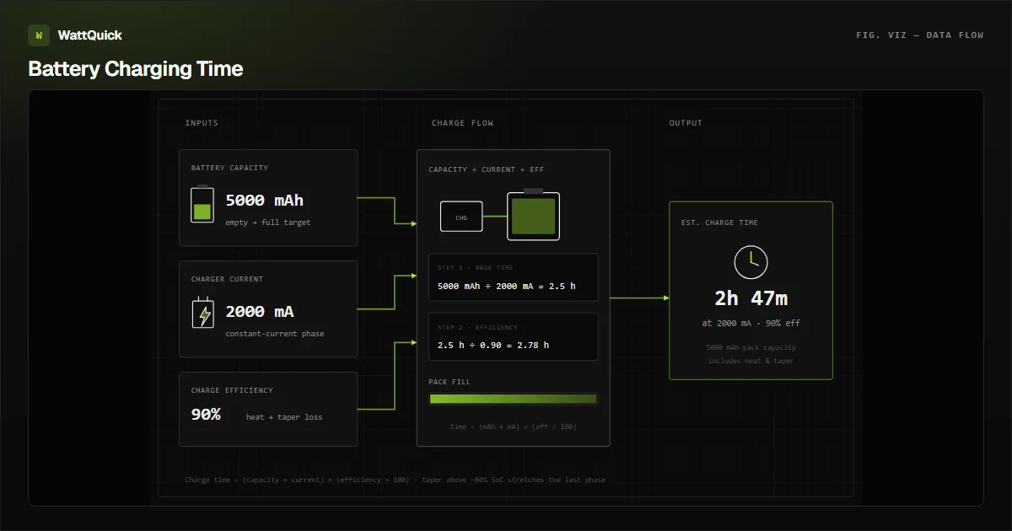This screenshot has width=1012, height=531.
Task: Click the CHARGE FLOW column label
Action: coord(462,123)
